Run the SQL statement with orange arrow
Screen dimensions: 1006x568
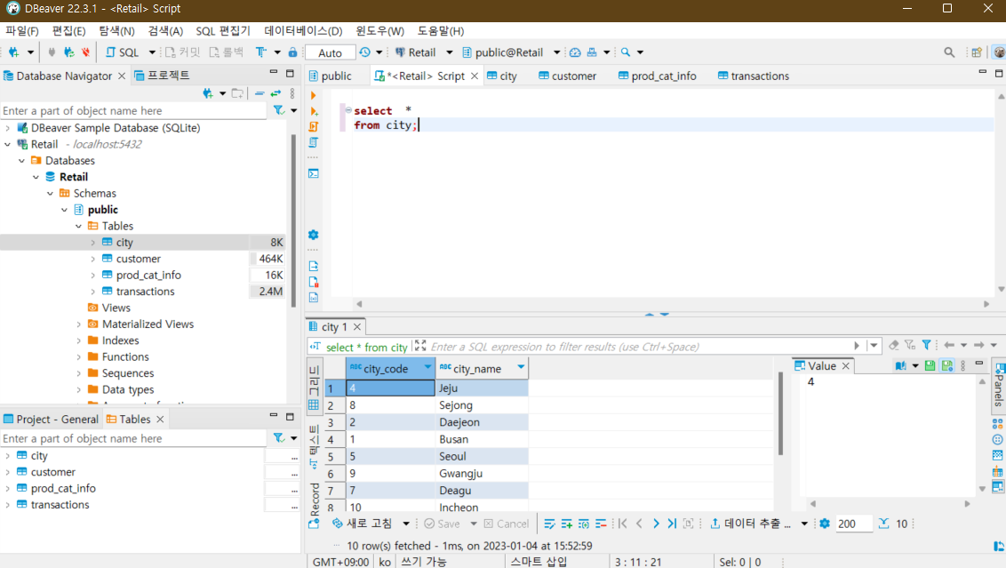pyautogui.click(x=313, y=96)
